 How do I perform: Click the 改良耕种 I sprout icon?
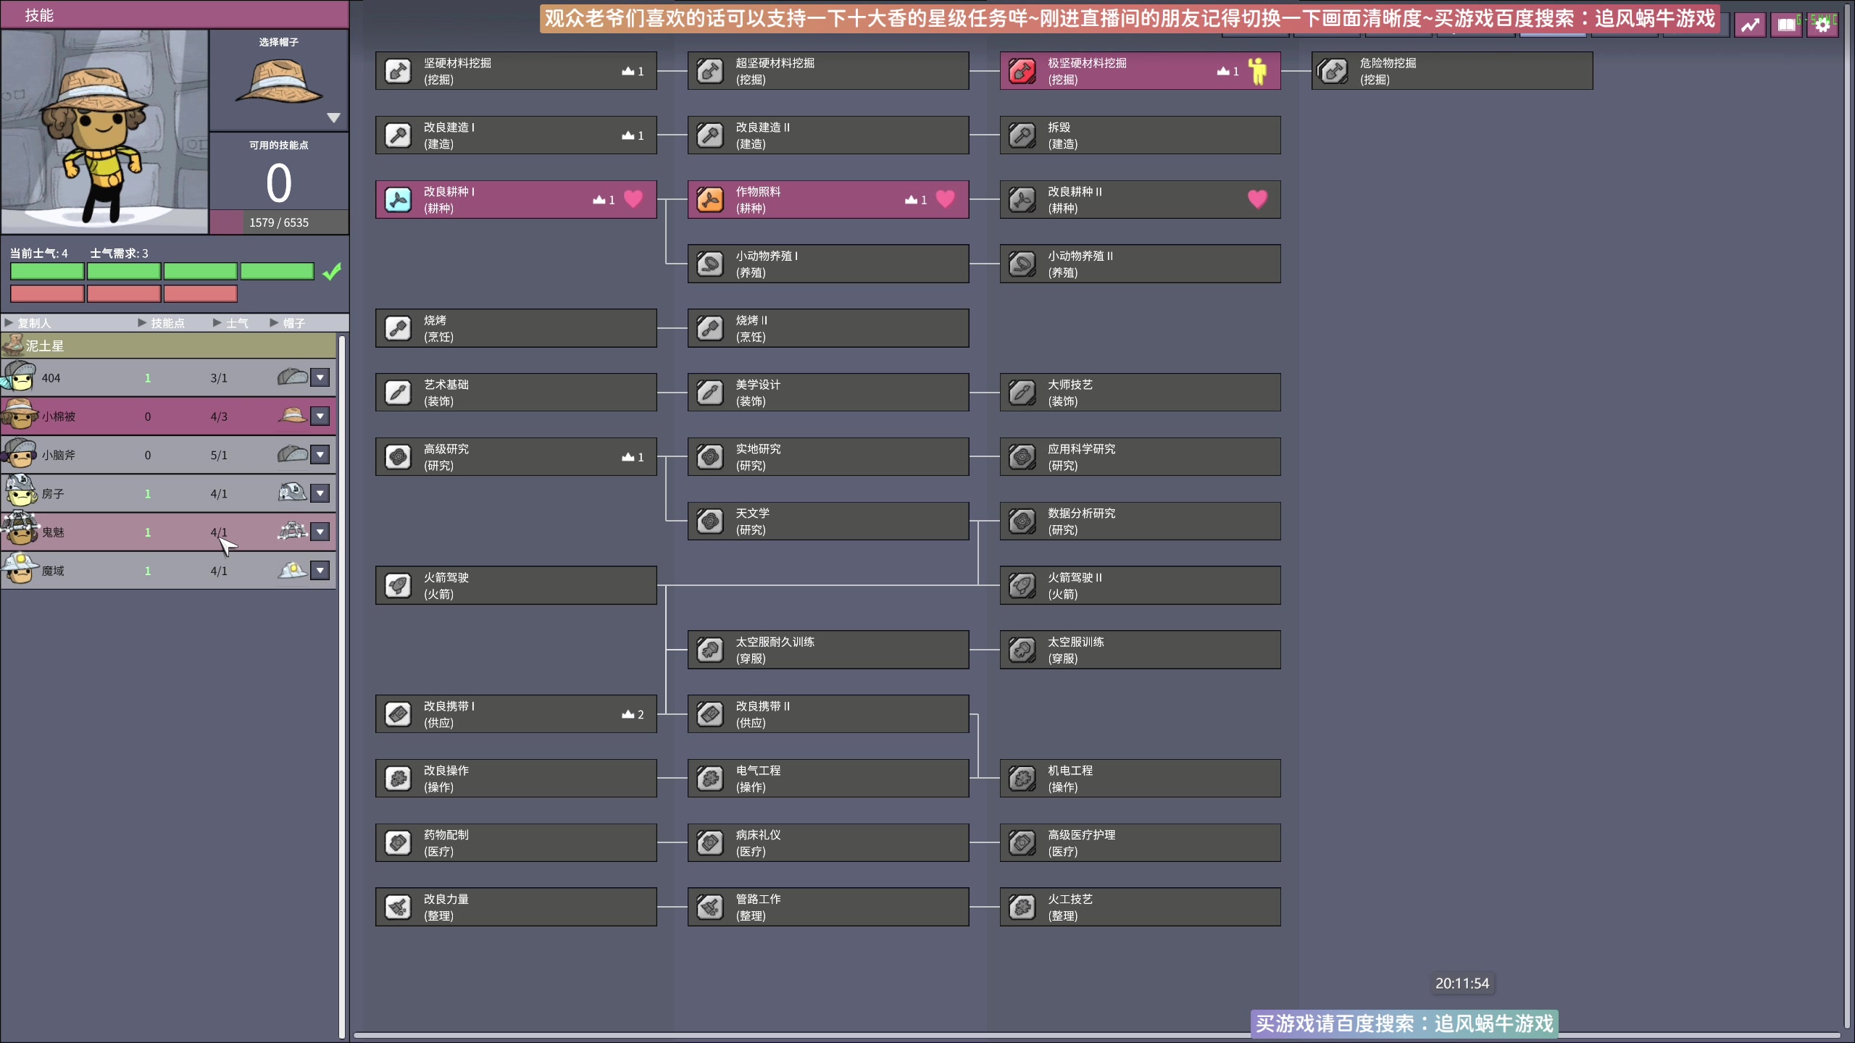tap(398, 200)
